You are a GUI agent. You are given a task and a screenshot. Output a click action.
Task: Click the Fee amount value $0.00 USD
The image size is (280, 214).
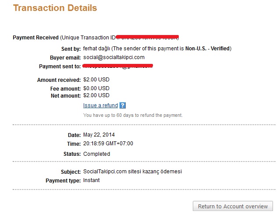point(96,88)
